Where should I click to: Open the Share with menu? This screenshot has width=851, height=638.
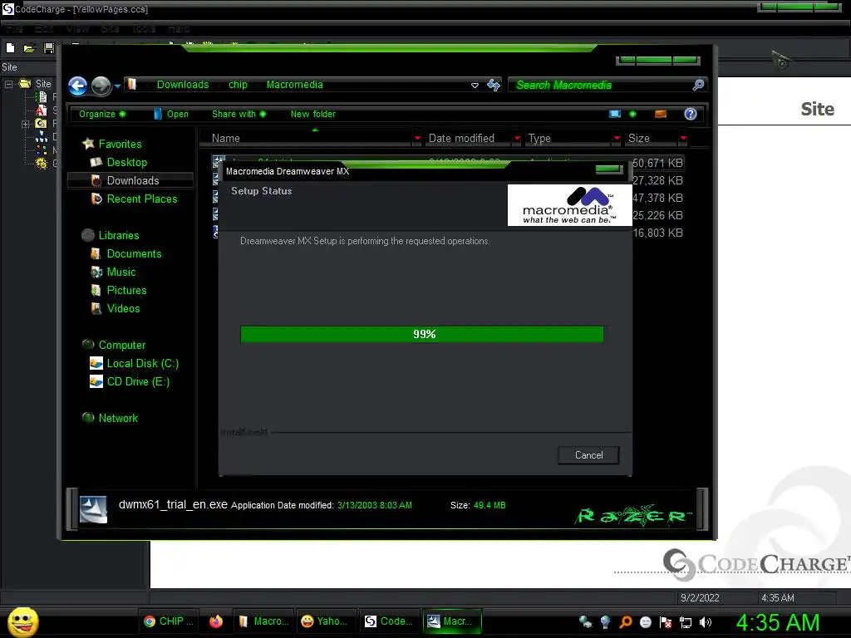(239, 114)
